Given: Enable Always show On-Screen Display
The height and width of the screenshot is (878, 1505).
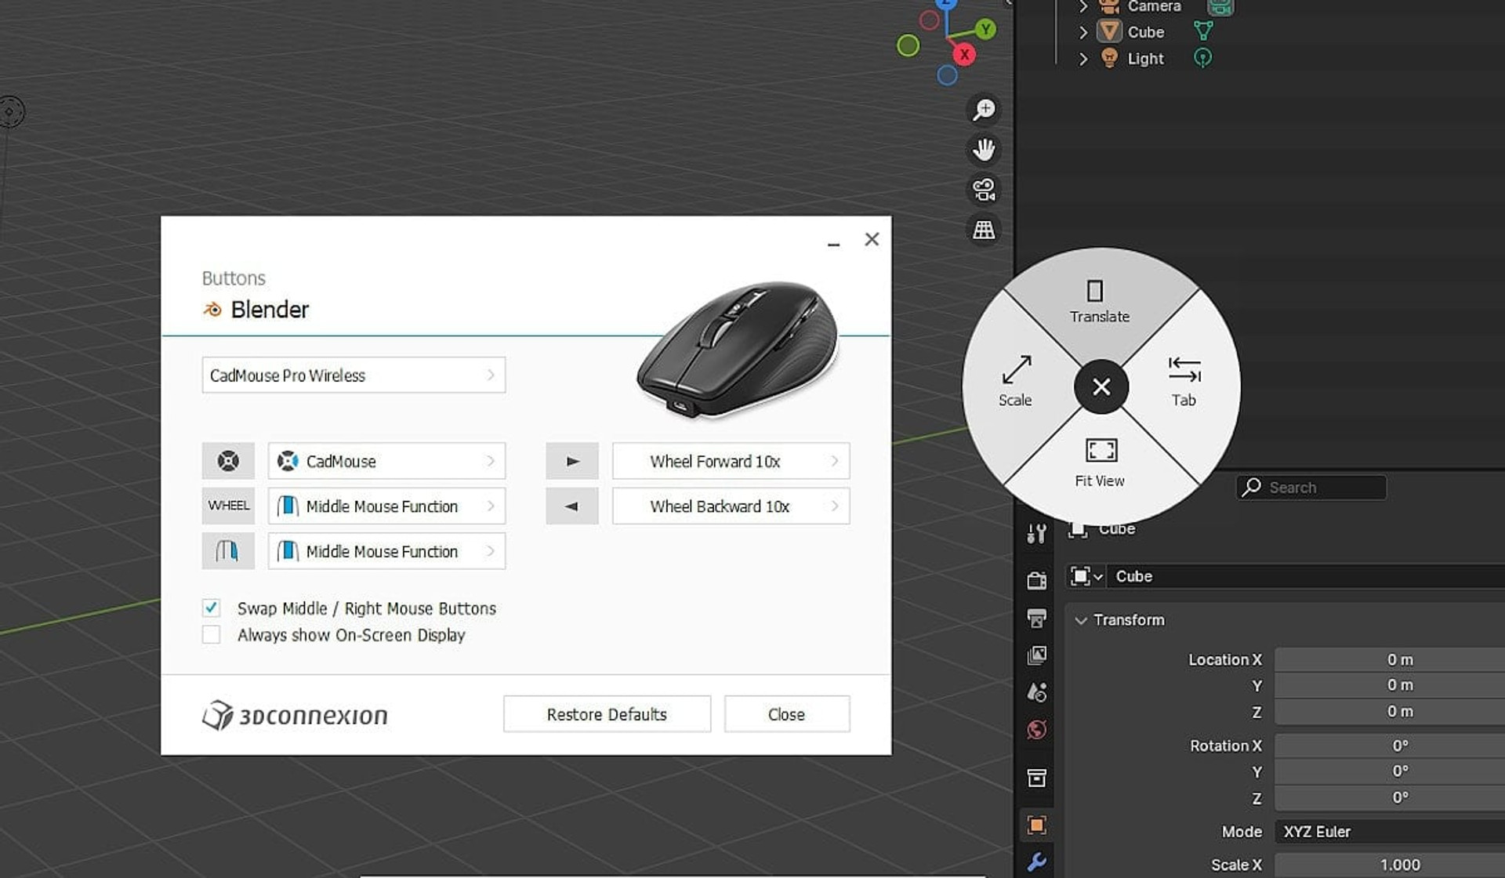Looking at the screenshot, I should (x=211, y=634).
